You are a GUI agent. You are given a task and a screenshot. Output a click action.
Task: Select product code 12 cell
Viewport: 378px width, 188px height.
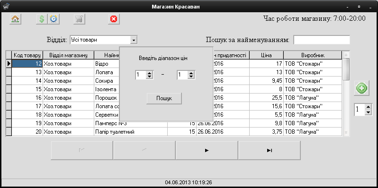(27, 64)
